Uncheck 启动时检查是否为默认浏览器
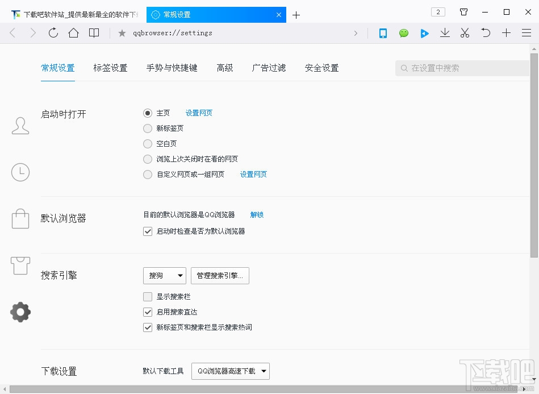539x394 pixels. coord(148,231)
